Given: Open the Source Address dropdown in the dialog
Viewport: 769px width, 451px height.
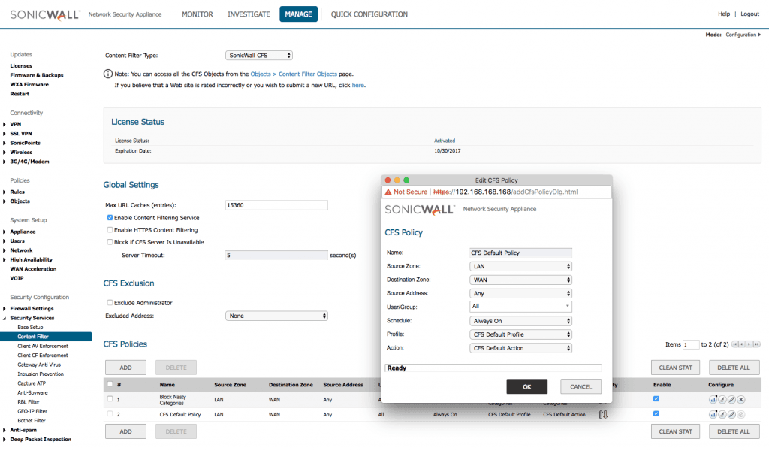Looking at the screenshot, I should pyautogui.click(x=521, y=293).
